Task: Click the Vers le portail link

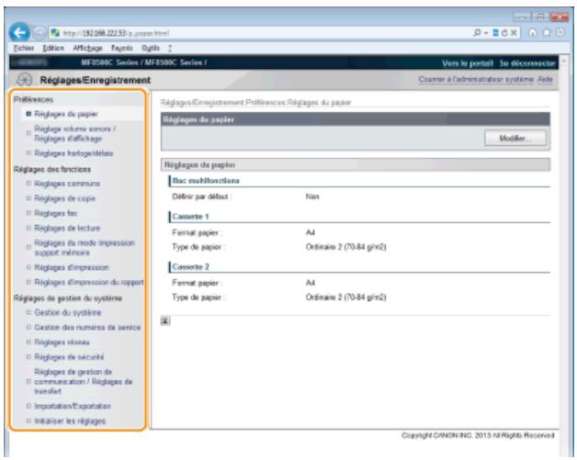Action: (468, 63)
